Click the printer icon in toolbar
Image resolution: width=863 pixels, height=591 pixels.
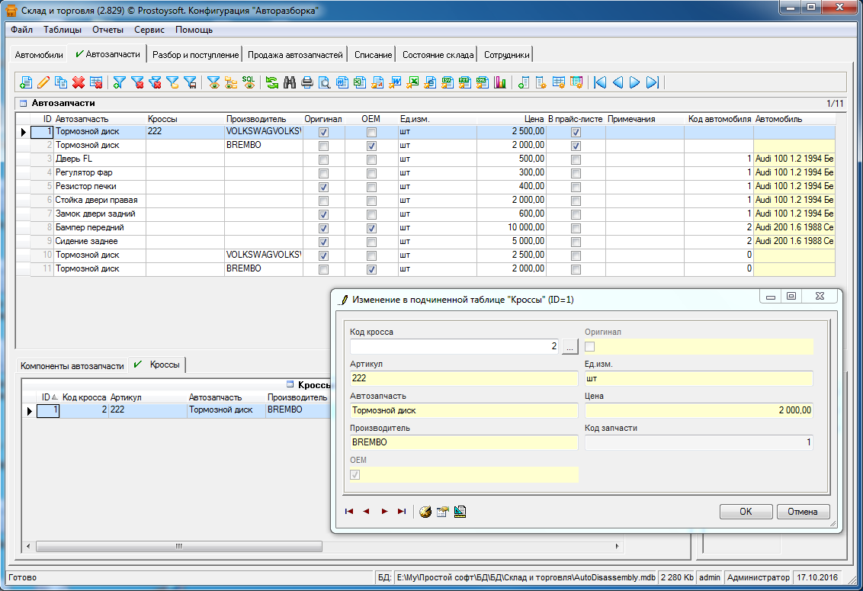[x=306, y=82]
